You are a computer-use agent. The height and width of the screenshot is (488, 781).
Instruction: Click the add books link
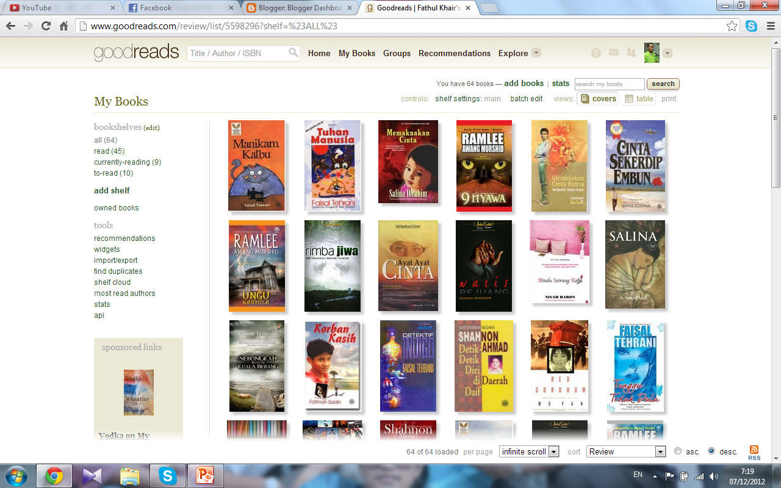point(524,84)
